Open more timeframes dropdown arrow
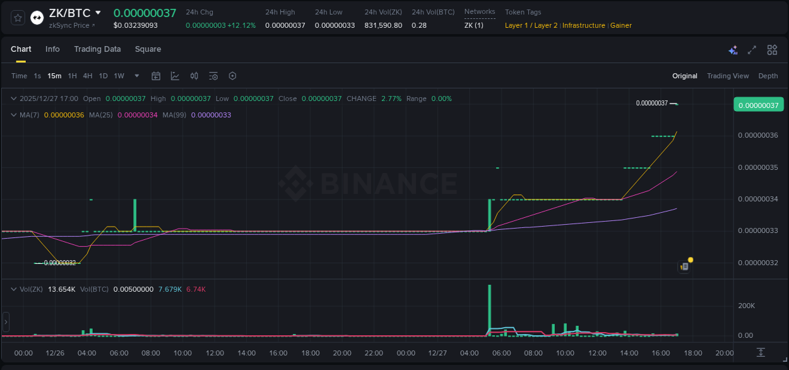The image size is (789, 370). coord(136,75)
